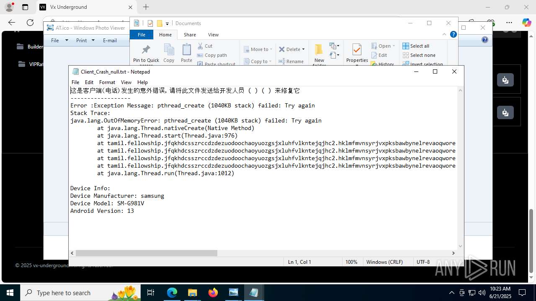The width and height of the screenshot is (536, 301).
Task: Open Photo Viewer Print dropdown
Action: (x=85, y=40)
